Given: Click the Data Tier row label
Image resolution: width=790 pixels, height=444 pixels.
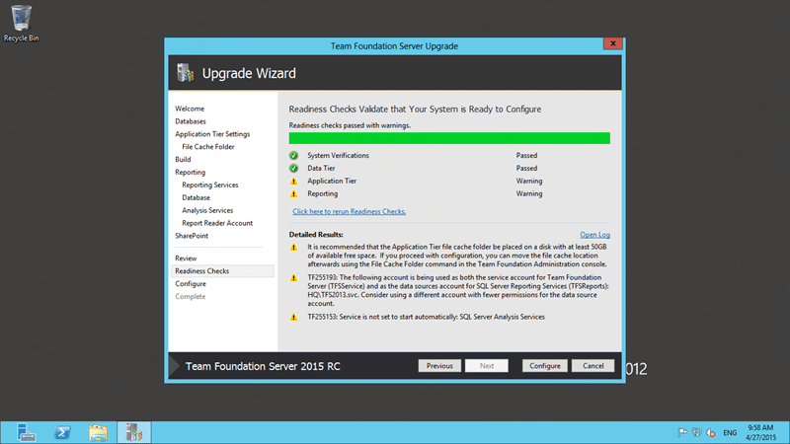Looking at the screenshot, I should (321, 168).
